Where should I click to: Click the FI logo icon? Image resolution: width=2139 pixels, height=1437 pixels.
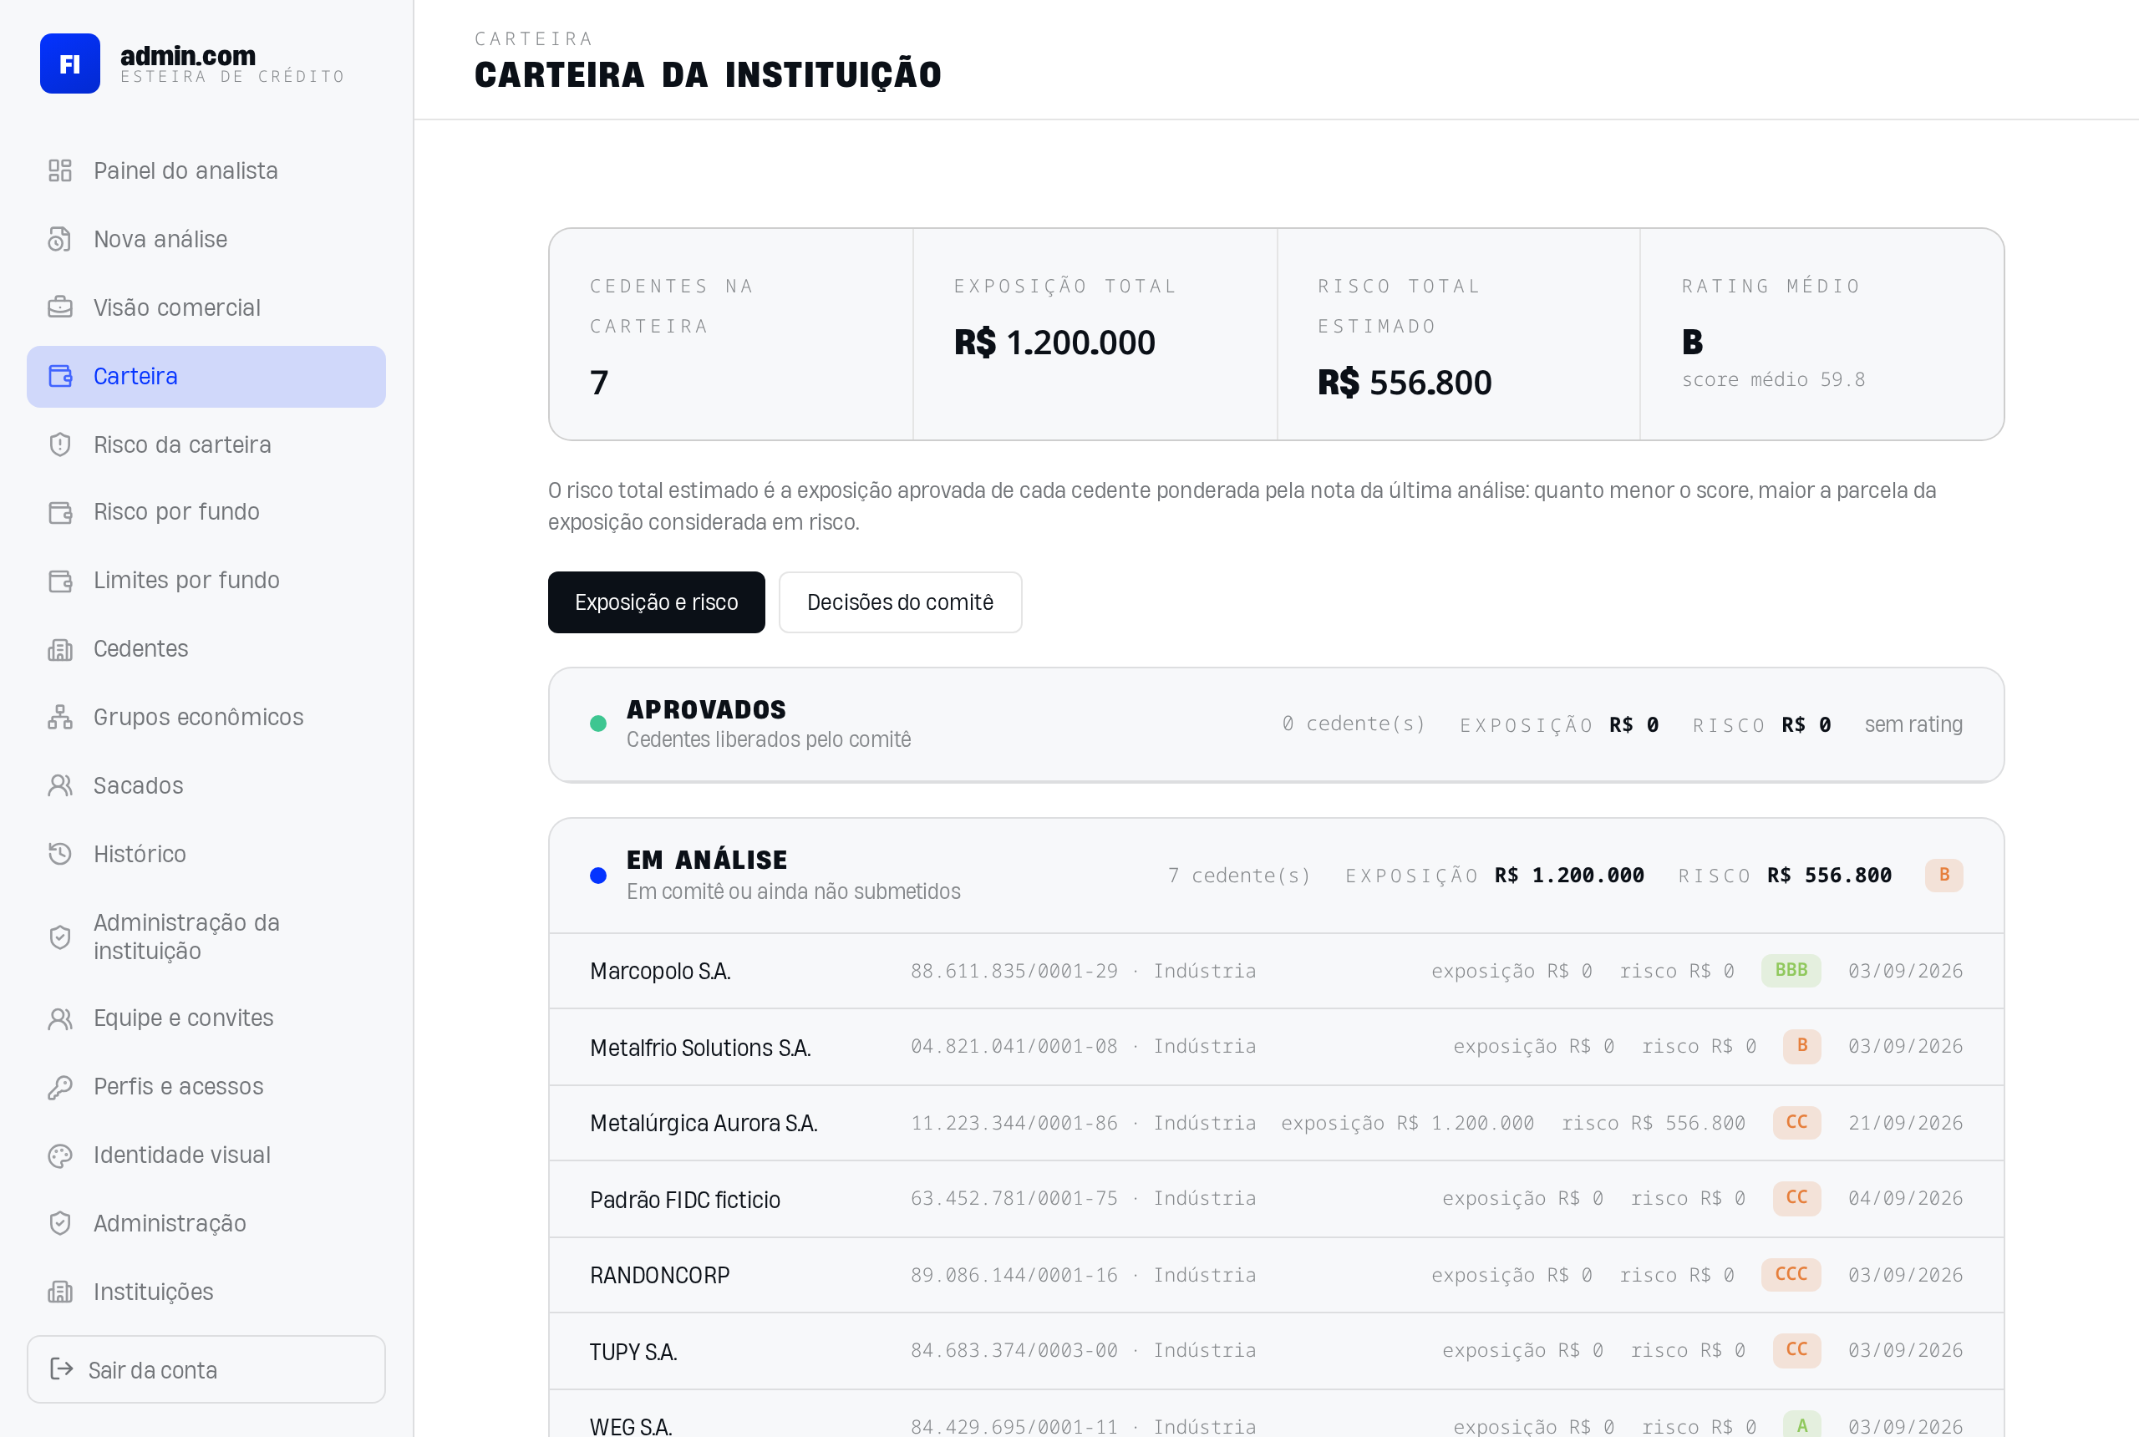[69, 63]
